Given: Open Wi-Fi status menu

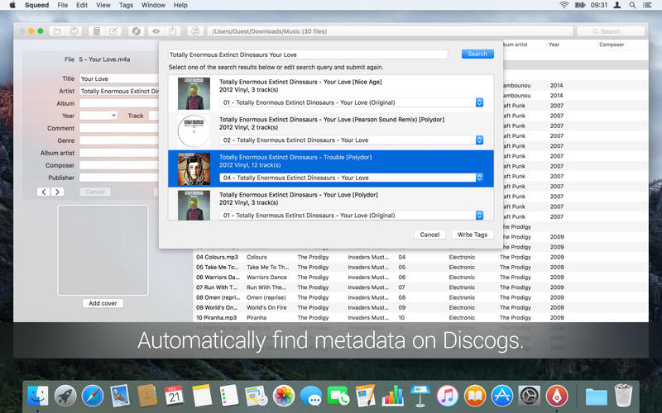Looking at the screenshot, I should tap(564, 5).
